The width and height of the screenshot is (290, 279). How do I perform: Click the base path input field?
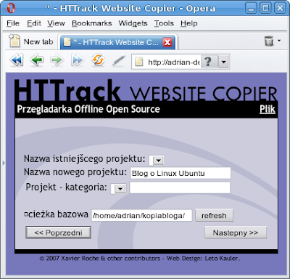click(141, 215)
